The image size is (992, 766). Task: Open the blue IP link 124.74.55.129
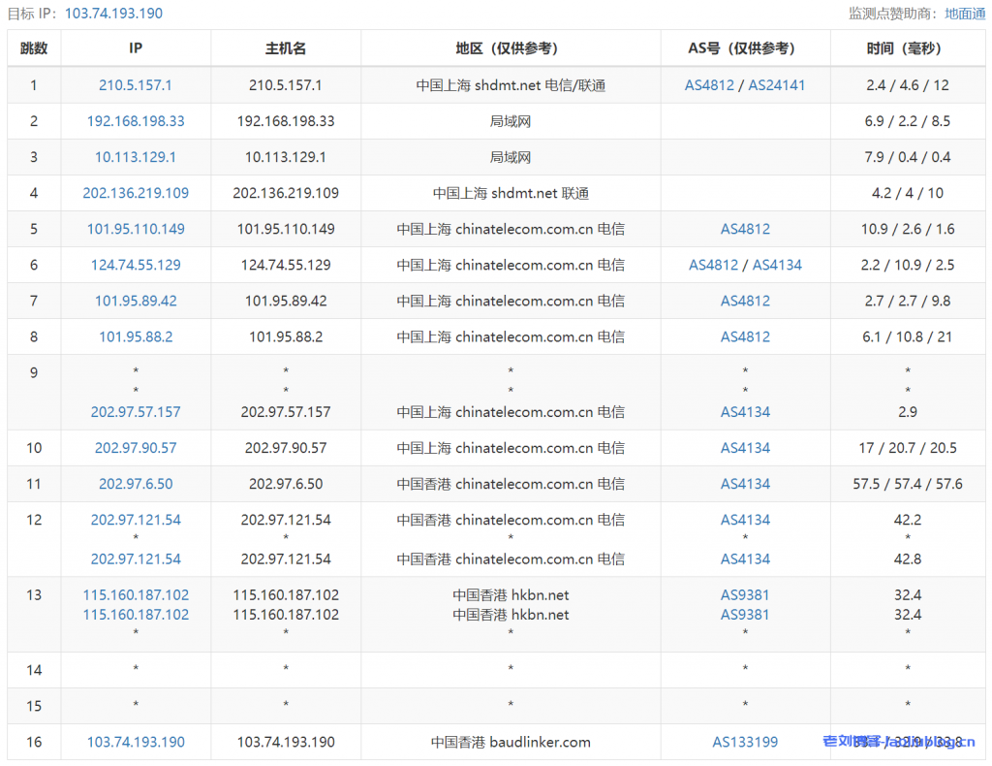(x=136, y=265)
